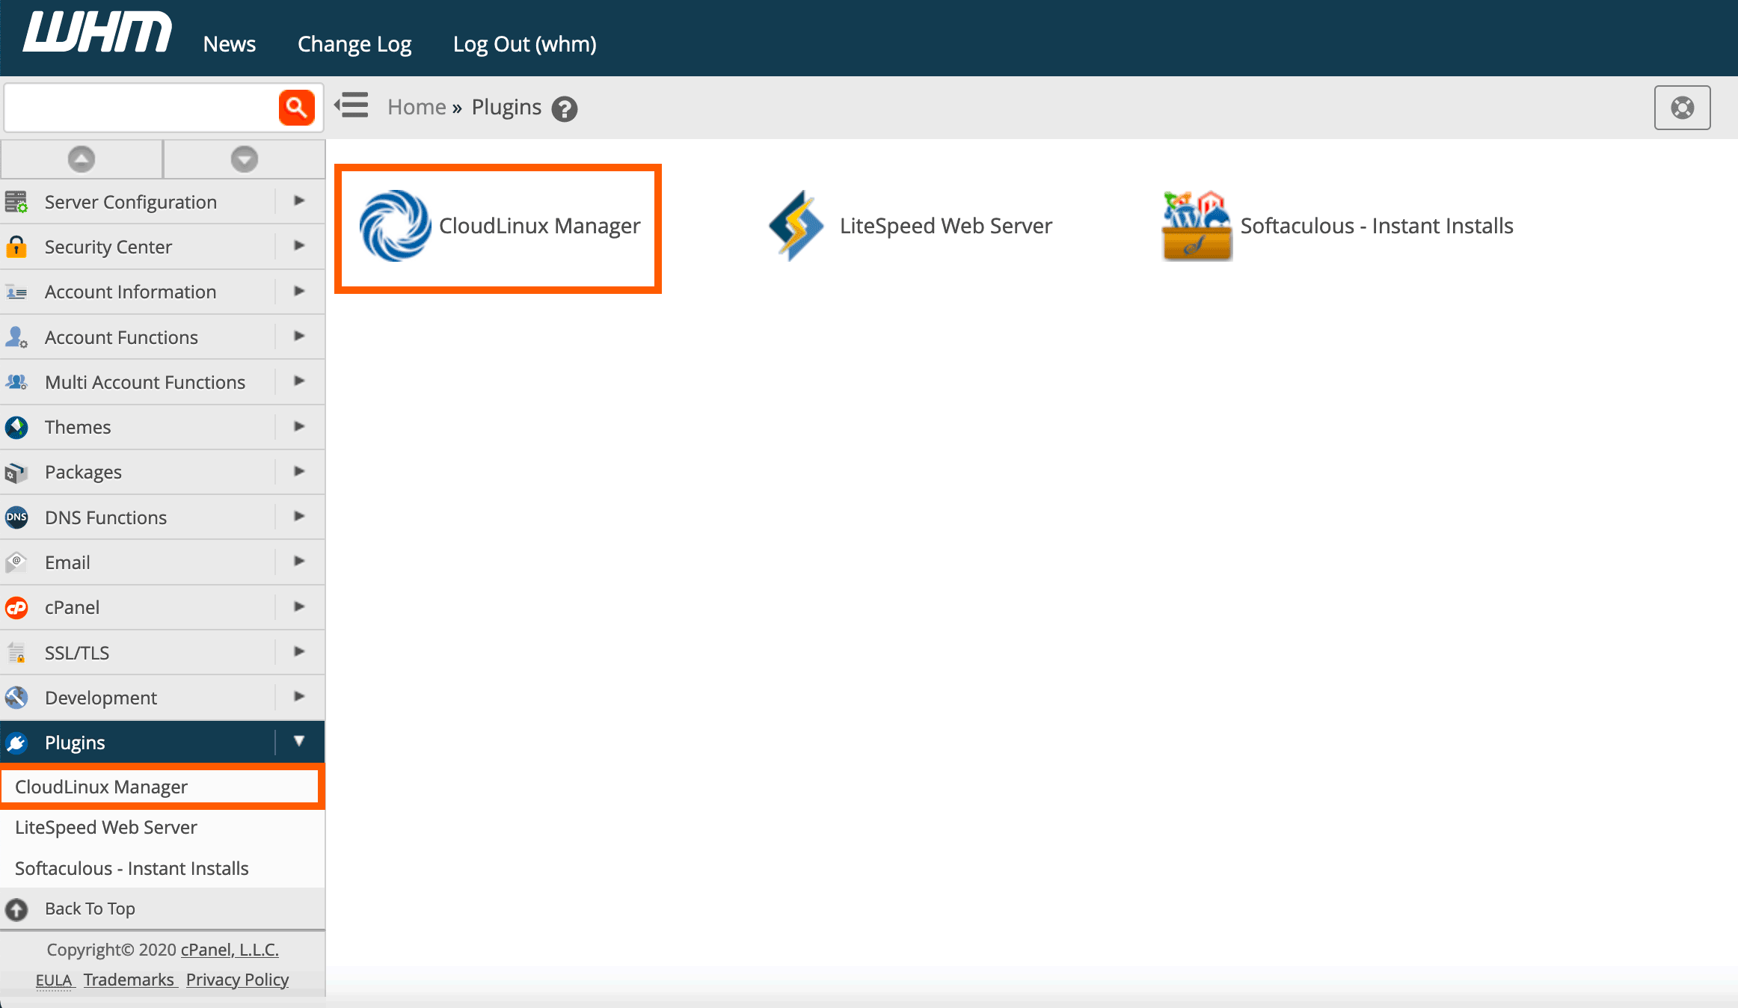Expand the Server Configuration arrow

pos(299,200)
